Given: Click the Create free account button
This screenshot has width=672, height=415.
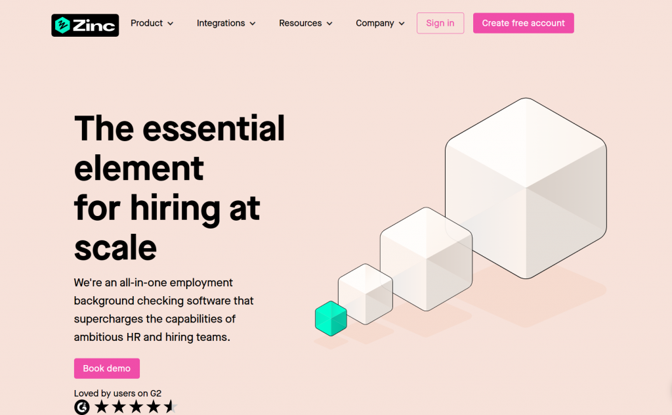Looking at the screenshot, I should pos(523,23).
